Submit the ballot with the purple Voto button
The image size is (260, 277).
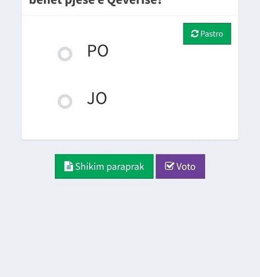pos(180,166)
